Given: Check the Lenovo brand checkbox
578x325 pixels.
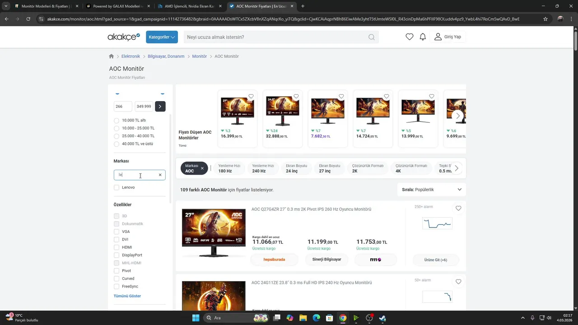Looking at the screenshot, I should pyautogui.click(x=117, y=187).
